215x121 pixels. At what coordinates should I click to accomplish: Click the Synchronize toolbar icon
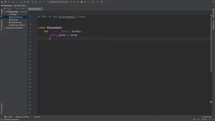point(9,2)
